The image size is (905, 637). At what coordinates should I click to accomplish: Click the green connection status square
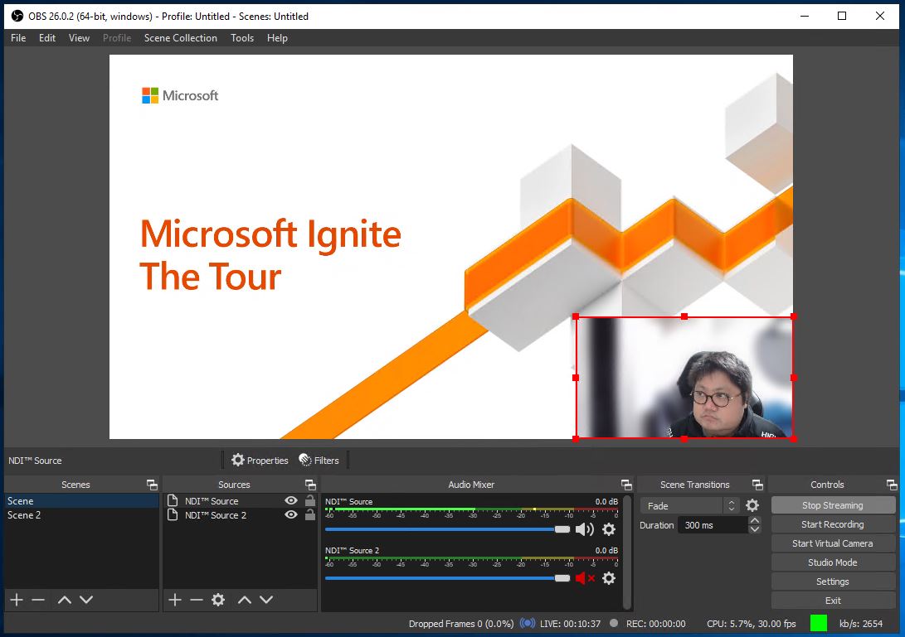819,623
